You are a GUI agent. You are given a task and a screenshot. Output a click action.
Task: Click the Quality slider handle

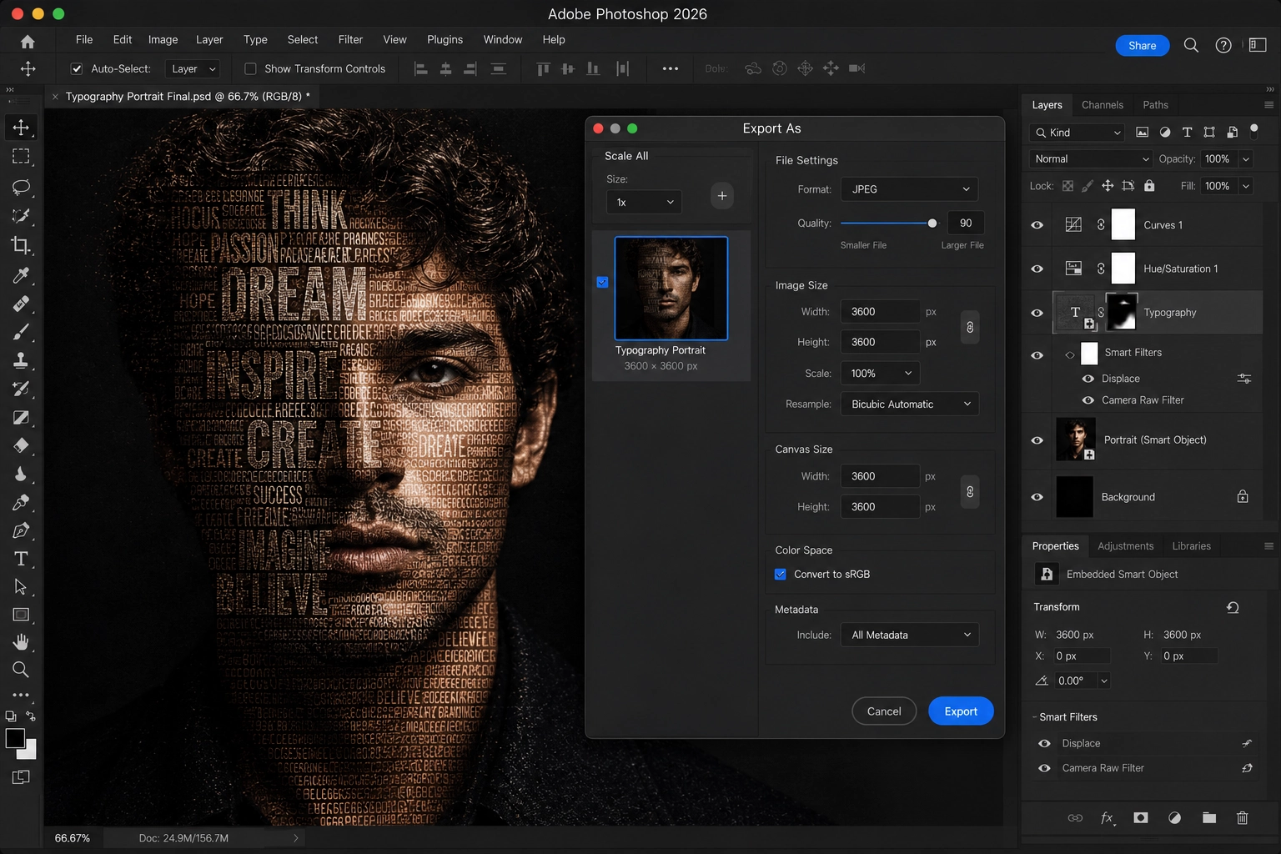pyautogui.click(x=932, y=223)
